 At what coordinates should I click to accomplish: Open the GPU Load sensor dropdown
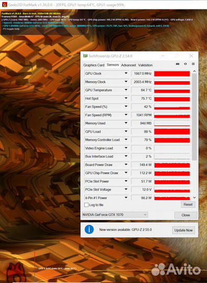(x=126, y=132)
